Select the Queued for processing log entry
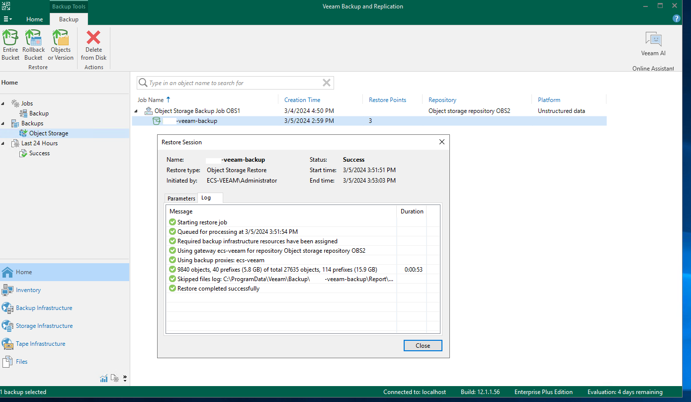This screenshot has height=402, width=691. coord(303,232)
